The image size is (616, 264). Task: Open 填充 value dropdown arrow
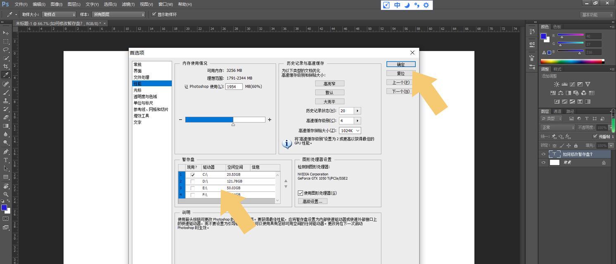tap(611, 146)
